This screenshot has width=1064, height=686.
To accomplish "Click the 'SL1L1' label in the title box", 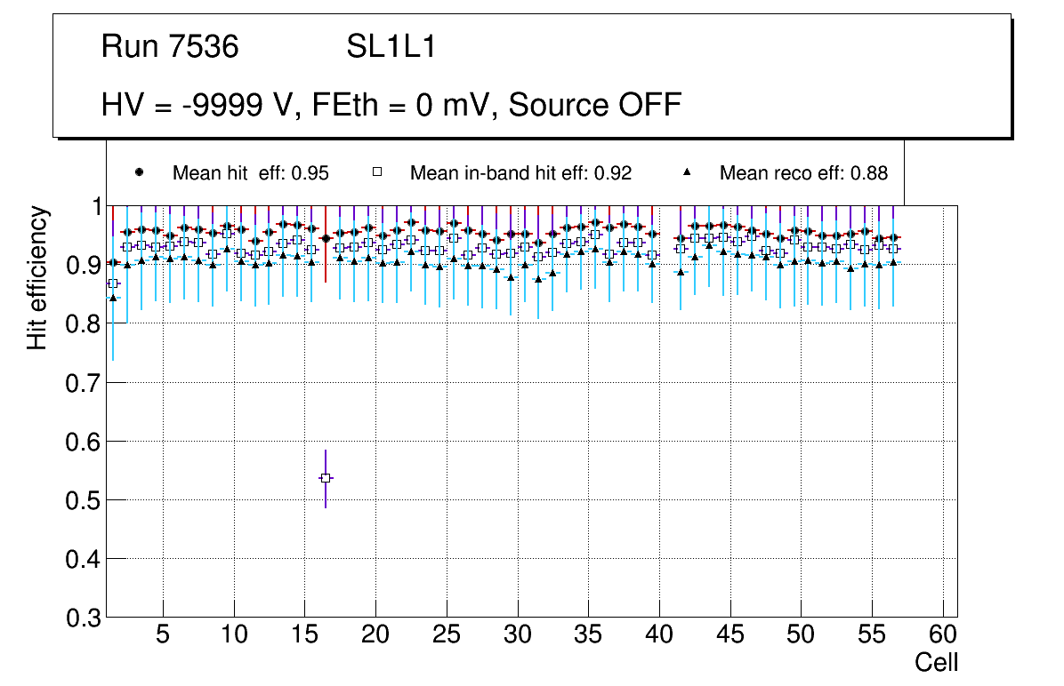I will (x=391, y=47).
